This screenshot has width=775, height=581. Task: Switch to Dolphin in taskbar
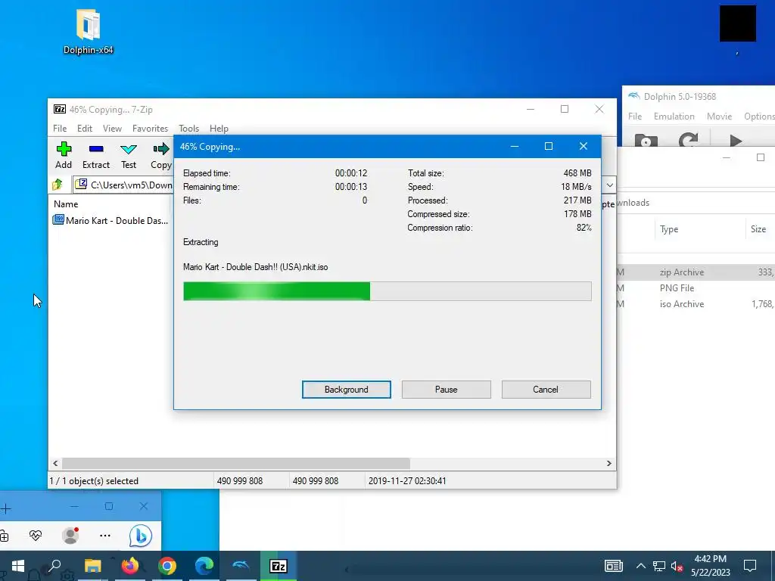241,566
